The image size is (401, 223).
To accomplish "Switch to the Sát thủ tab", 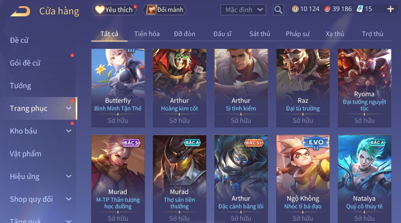I will click(x=260, y=34).
